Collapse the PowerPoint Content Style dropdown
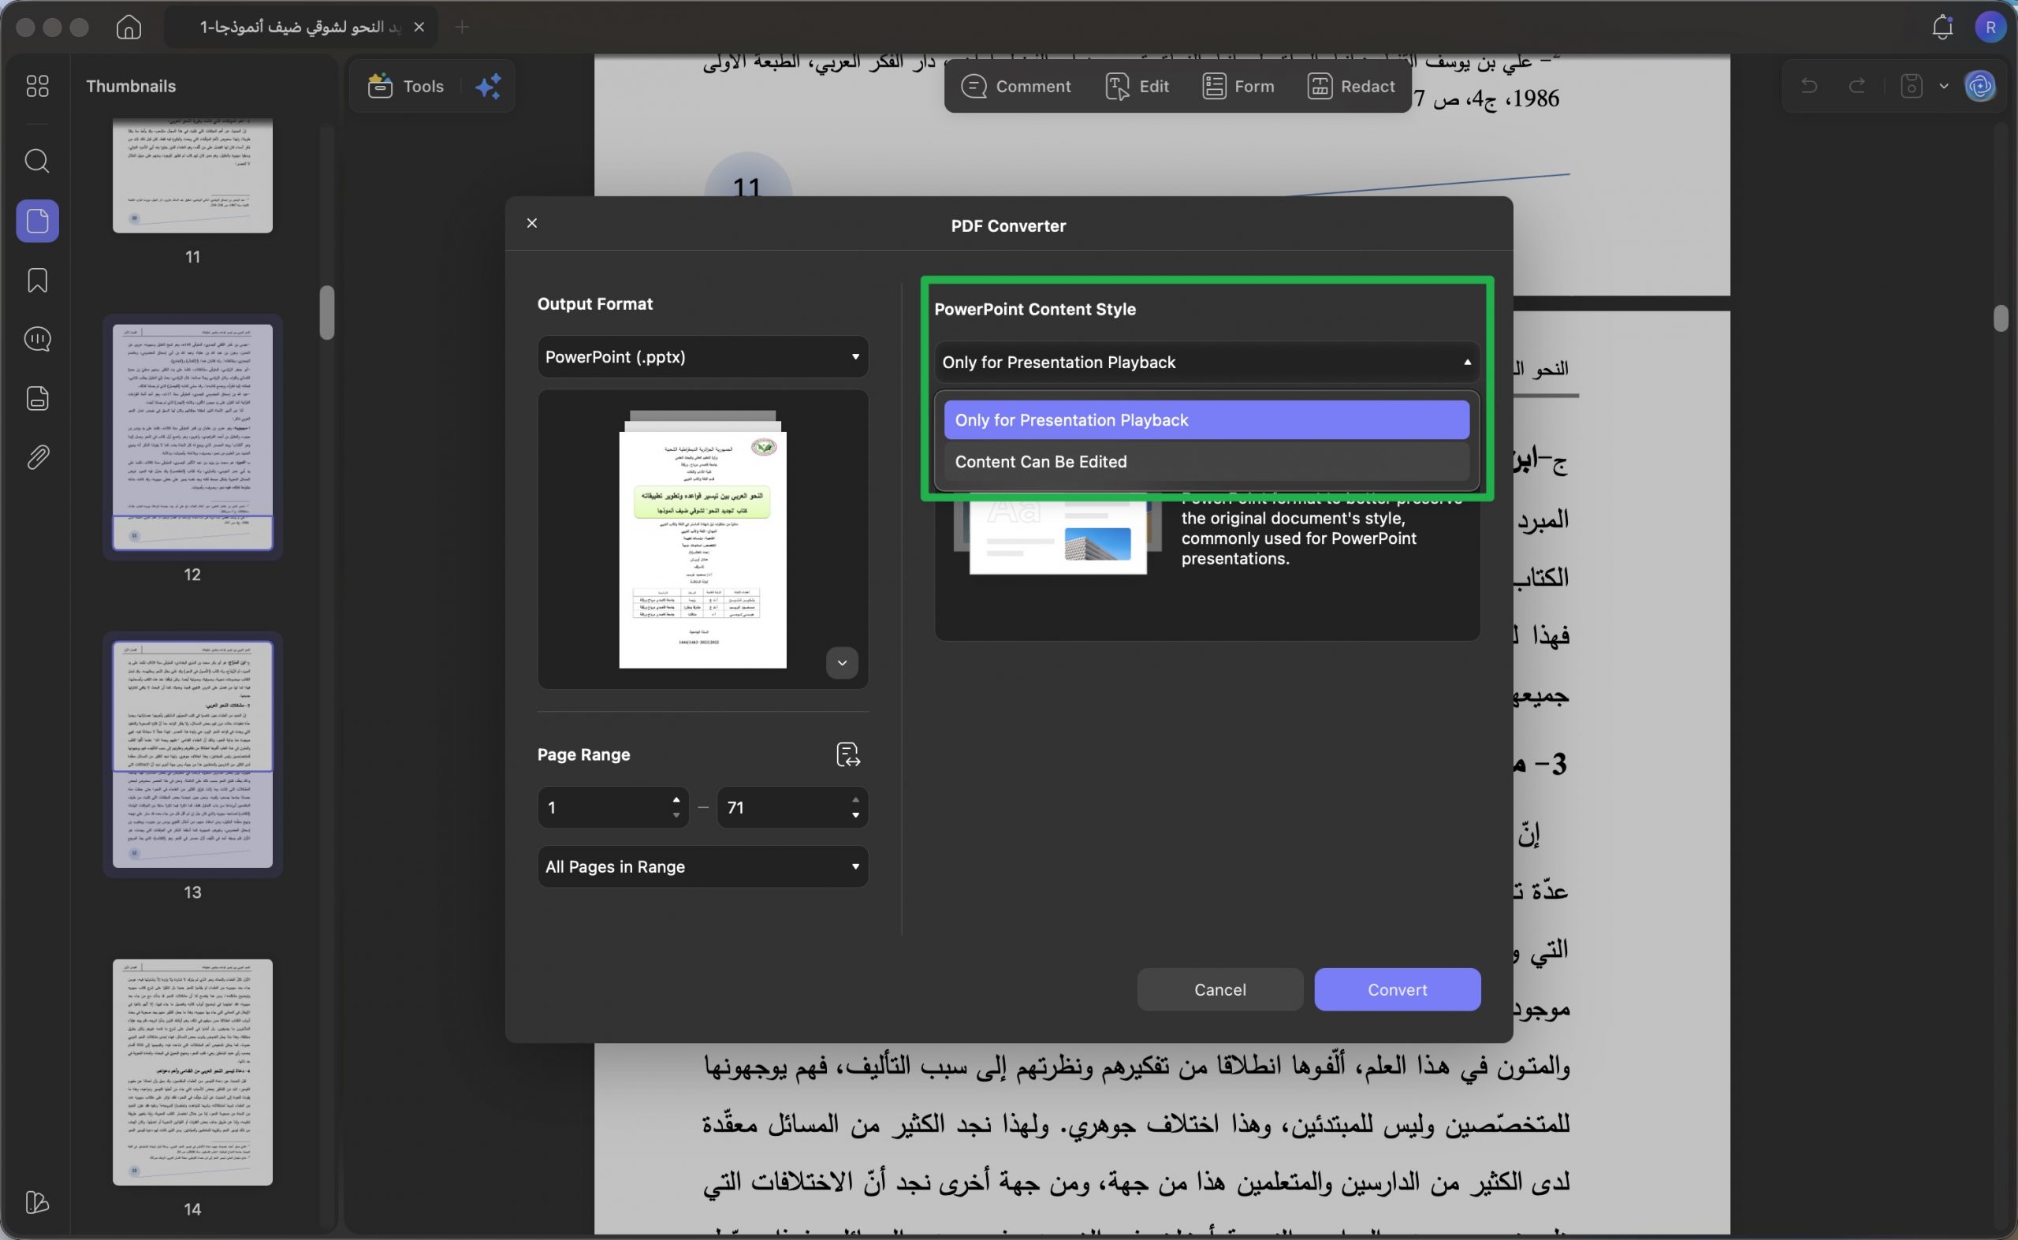 (x=1207, y=363)
